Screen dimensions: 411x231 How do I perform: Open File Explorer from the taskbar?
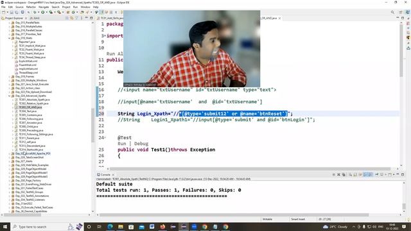click(x=121, y=227)
